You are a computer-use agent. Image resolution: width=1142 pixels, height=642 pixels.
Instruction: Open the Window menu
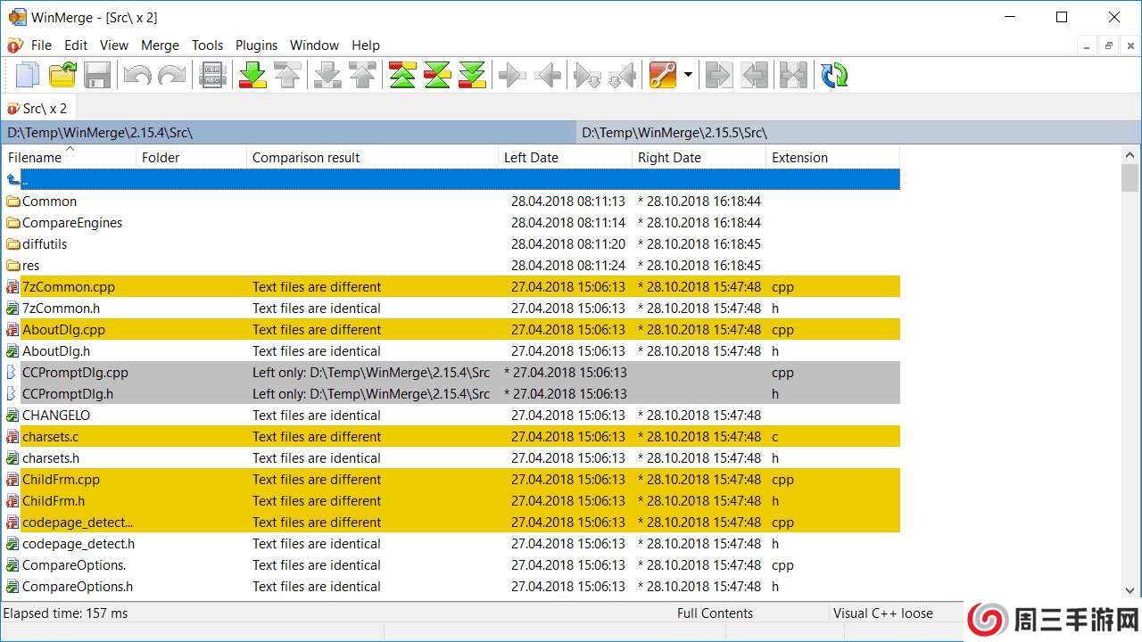[315, 45]
